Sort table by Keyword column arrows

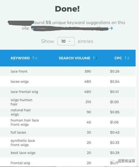[x=35, y=58]
